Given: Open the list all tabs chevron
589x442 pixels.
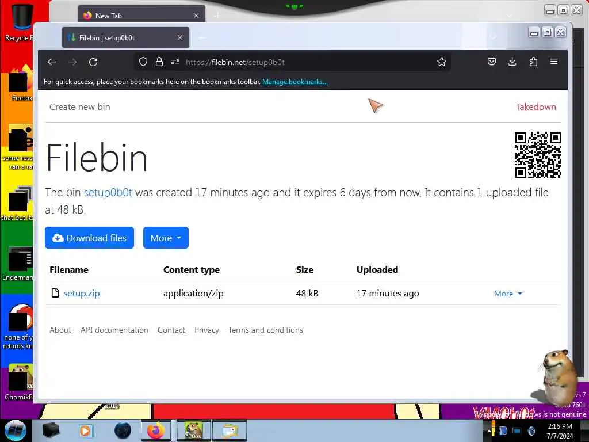Looking at the screenshot, I should click(493, 37).
